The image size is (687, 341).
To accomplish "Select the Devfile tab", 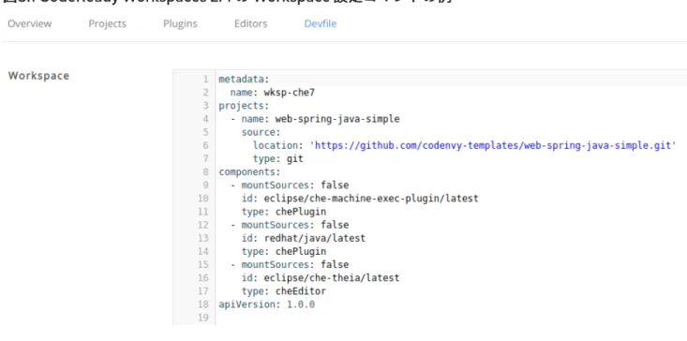I will (321, 23).
